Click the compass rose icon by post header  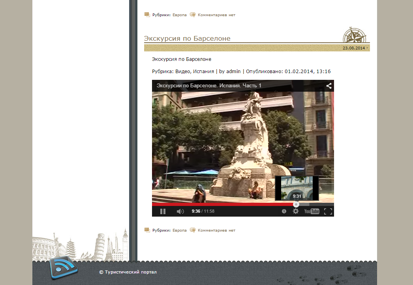tap(355, 35)
